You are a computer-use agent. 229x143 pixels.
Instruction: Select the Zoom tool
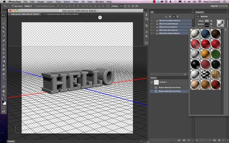click(4, 95)
